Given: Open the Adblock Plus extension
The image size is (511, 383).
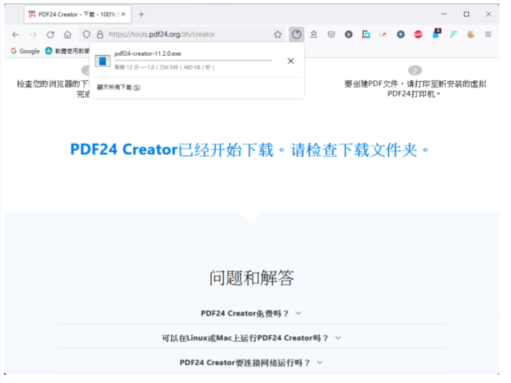Looking at the screenshot, I should click(418, 34).
